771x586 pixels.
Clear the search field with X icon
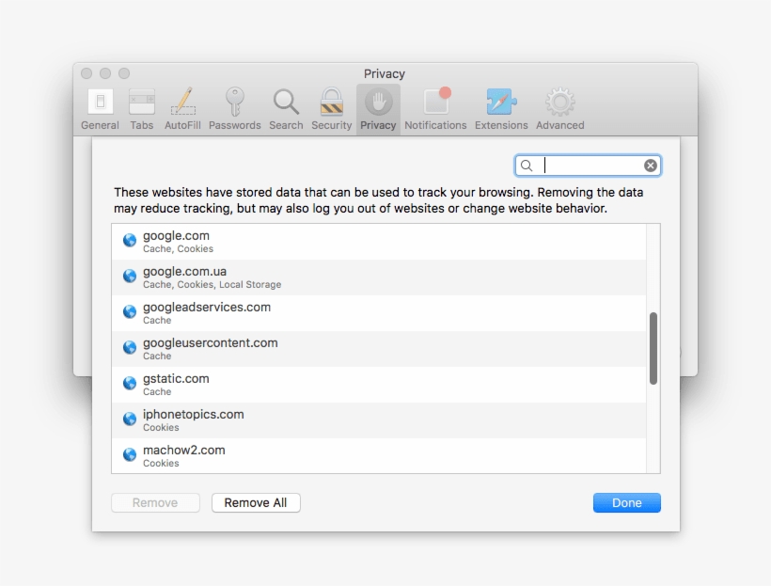click(x=650, y=166)
